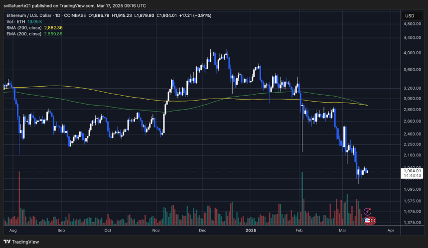Click the close value C1,904.01
Viewport: 428px width, 248px height.
tap(166, 15)
